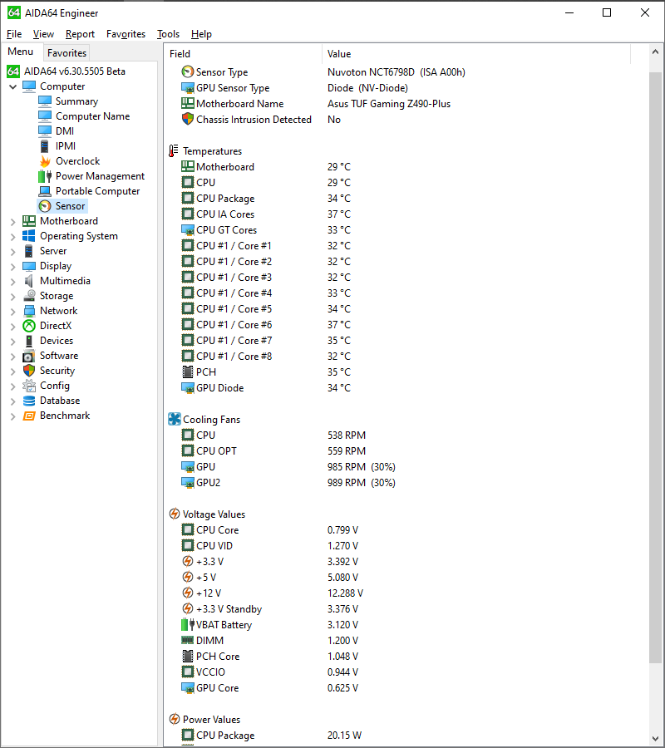Open the Help menu
Screen dimensions: 665x748
pyautogui.click(x=201, y=34)
